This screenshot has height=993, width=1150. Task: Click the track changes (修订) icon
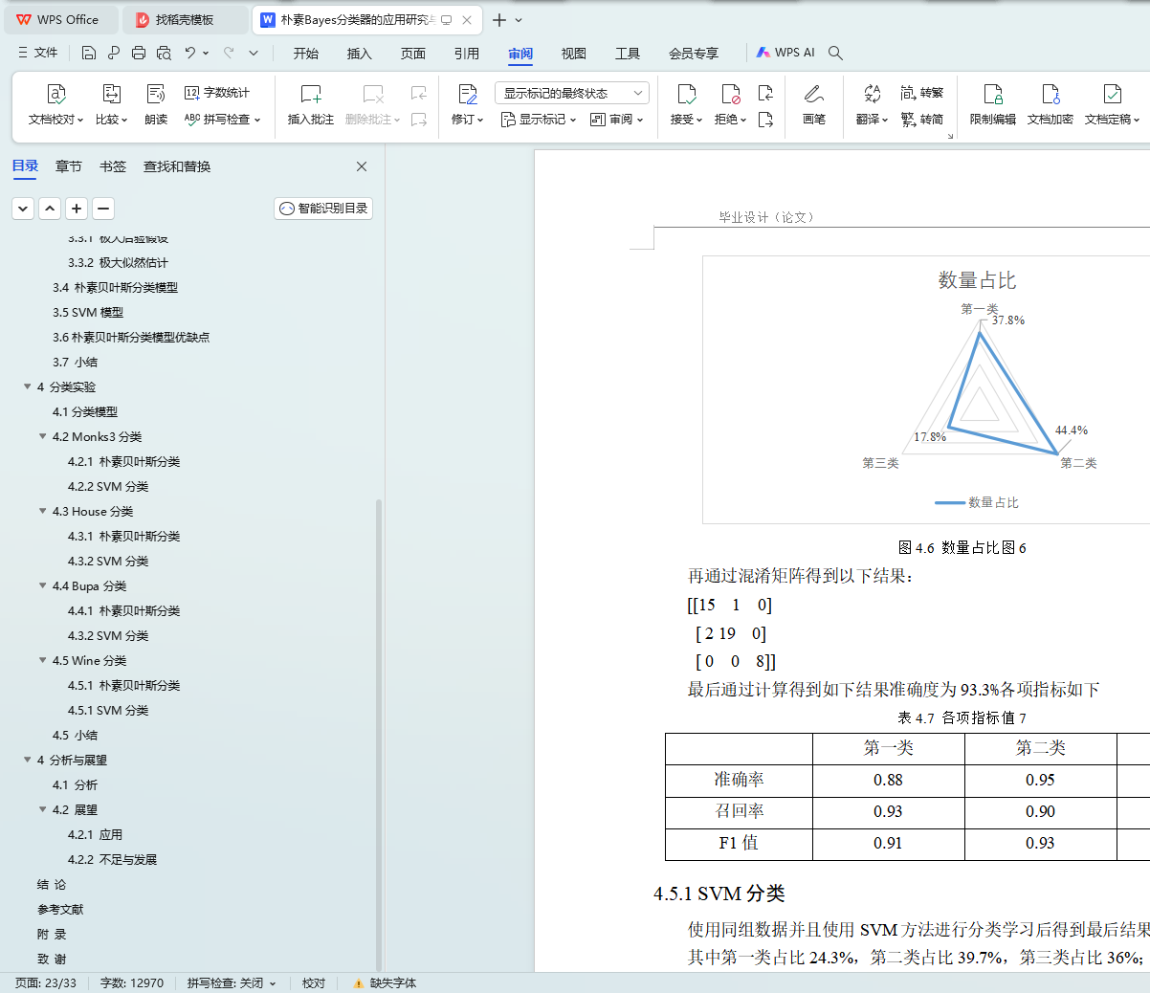(x=468, y=94)
